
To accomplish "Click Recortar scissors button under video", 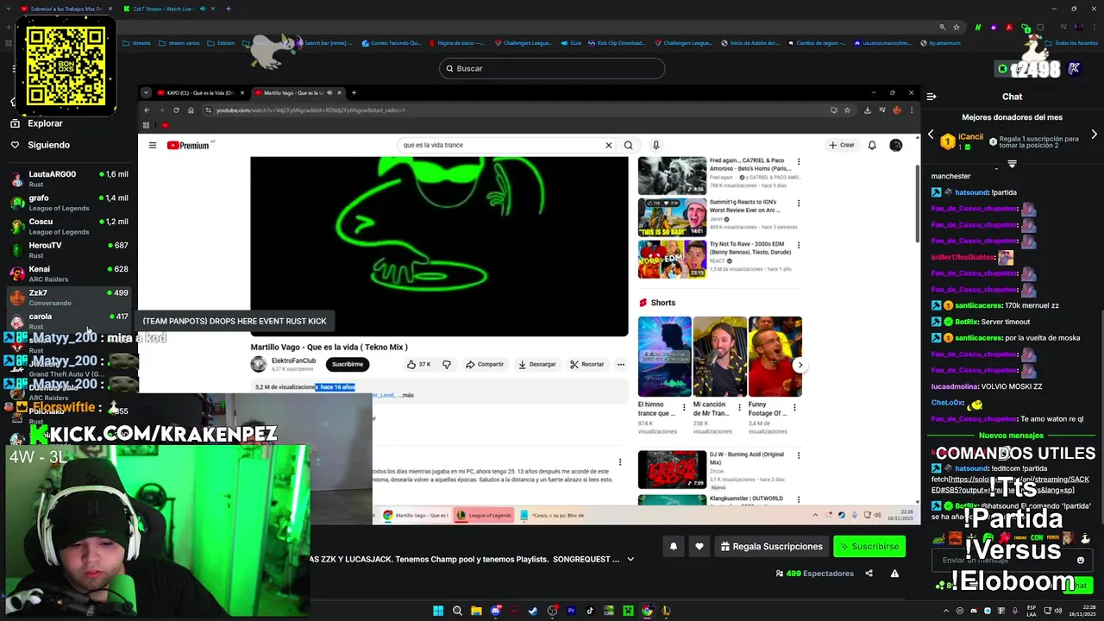I will click(x=587, y=364).
